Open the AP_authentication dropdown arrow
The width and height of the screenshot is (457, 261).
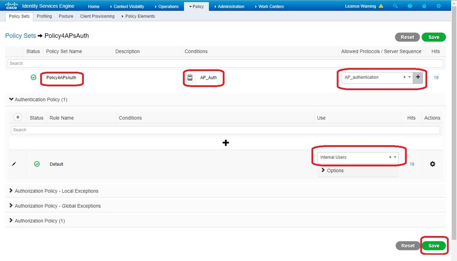pyautogui.click(x=409, y=77)
